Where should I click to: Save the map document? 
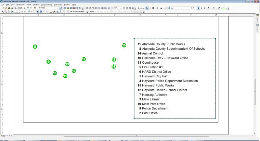(9, 8)
